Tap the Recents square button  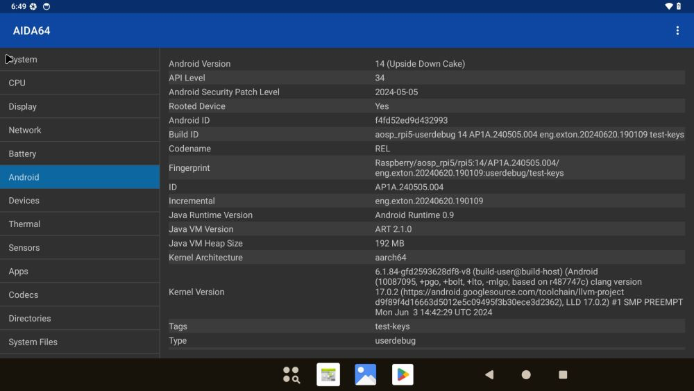563,374
